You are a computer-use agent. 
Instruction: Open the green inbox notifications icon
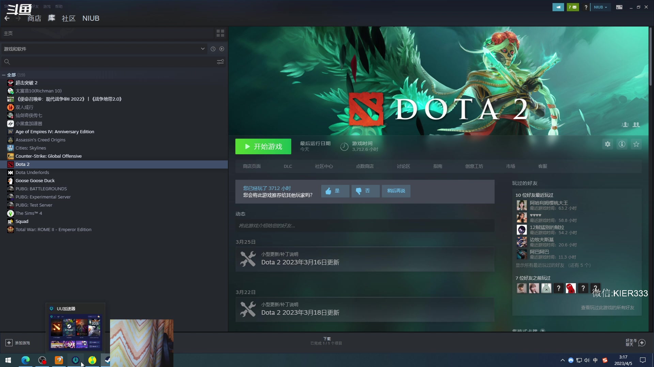pos(573,7)
